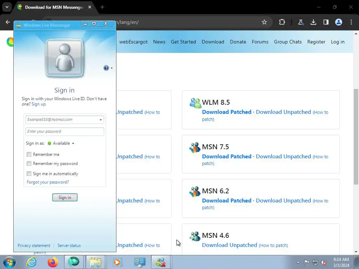The image size is (359, 269).
Task: Open MSN 4.6 How to patch link
Action: tap(273, 246)
